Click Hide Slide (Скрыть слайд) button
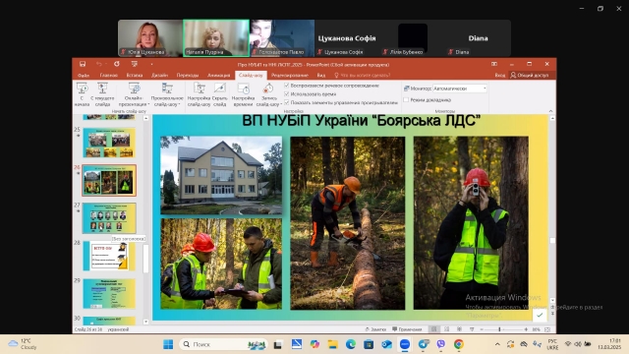The image size is (629, 354). tap(220, 94)
